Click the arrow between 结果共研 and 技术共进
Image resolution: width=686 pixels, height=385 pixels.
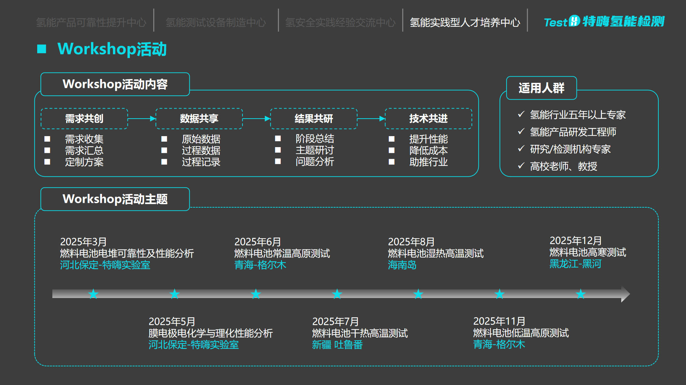[371, 119]
